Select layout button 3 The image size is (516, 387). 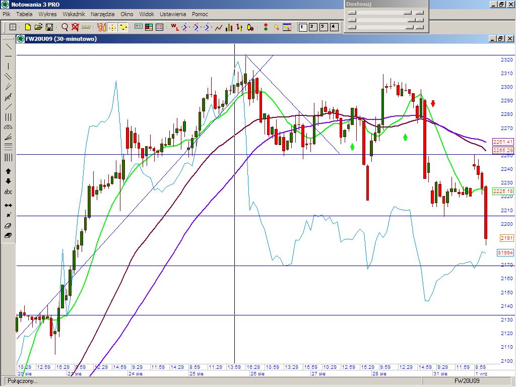point(324,27)
